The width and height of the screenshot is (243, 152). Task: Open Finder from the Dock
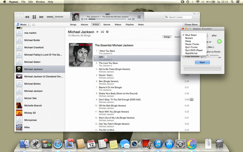[x=25, y=143]
